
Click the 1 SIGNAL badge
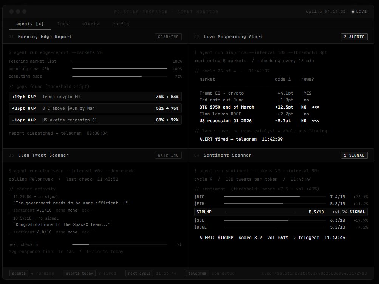[354, 155]
